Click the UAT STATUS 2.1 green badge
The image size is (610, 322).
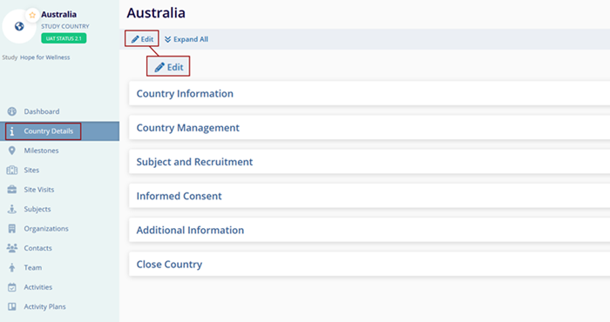click(64, 38)
